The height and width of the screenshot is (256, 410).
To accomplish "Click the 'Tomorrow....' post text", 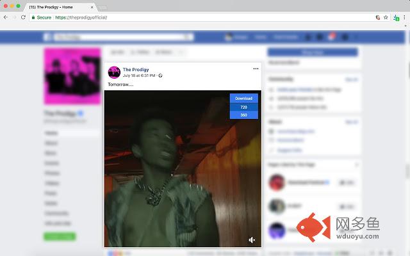I will click(x=120, y=84).
